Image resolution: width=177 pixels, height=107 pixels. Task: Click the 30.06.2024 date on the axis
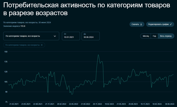click(169, 104)
